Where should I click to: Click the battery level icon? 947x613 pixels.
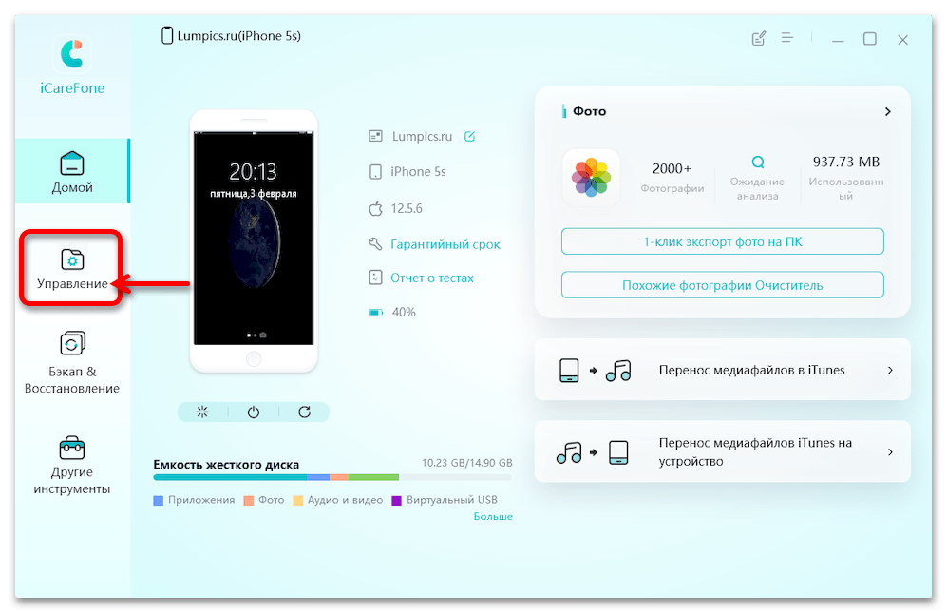[x=375, y=313]
